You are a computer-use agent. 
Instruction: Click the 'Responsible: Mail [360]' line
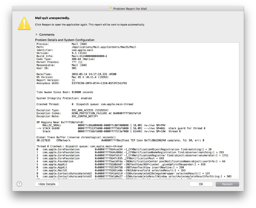pos(61,65)
